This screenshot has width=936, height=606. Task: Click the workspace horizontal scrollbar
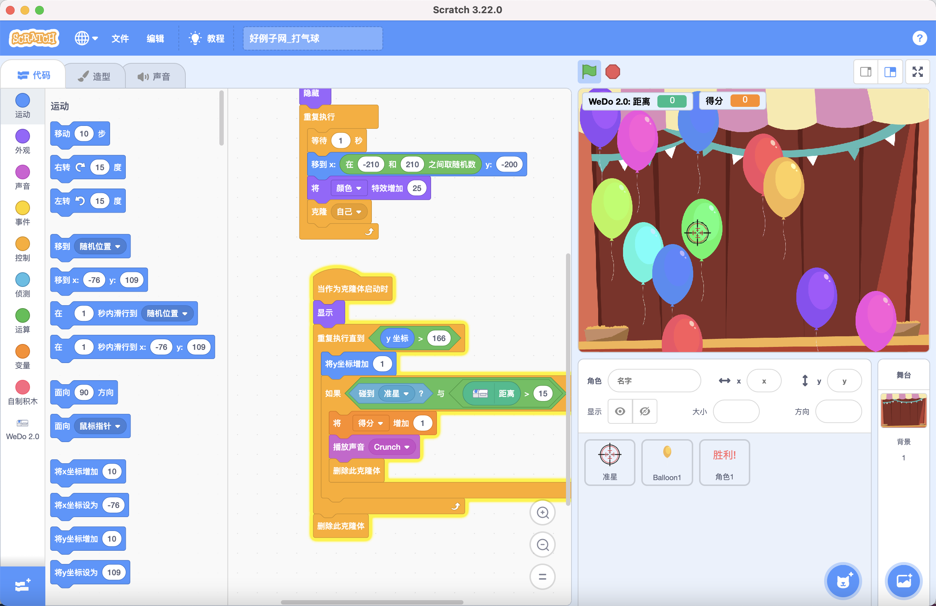[x=372, y=602]
